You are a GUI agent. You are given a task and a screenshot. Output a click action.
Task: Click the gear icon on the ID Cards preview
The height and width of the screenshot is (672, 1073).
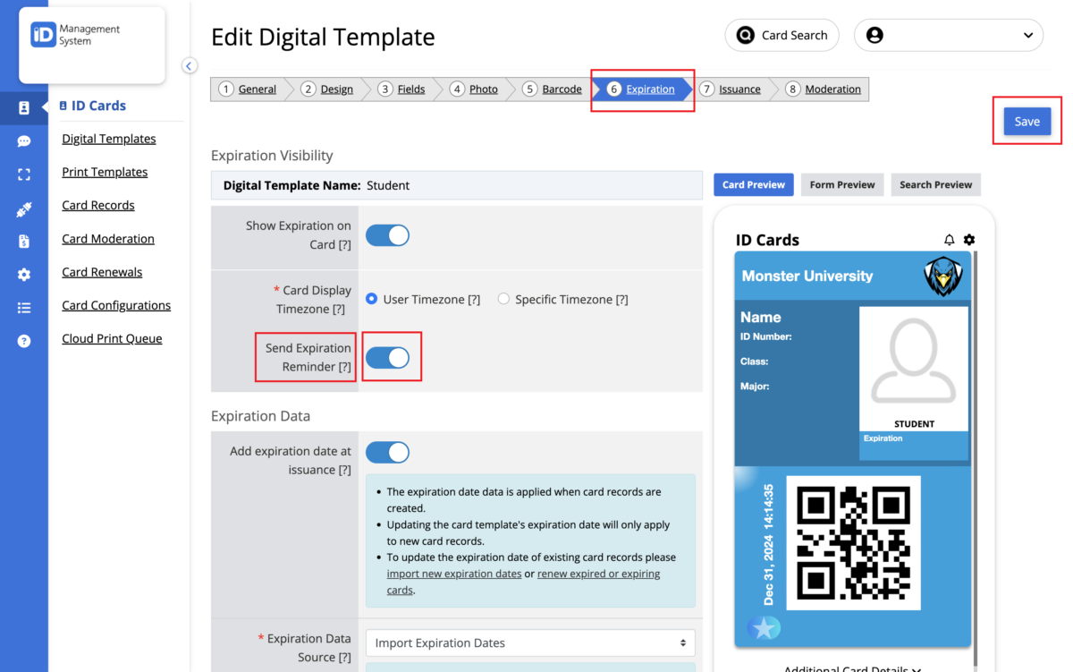(969, 240)
